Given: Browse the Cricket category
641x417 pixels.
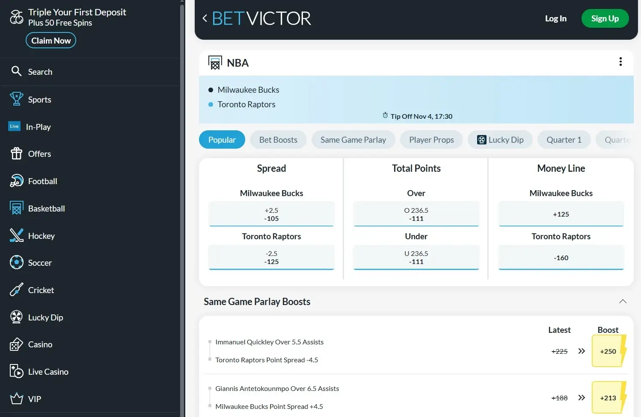Looking at the screenshot, I should [x=41, y=290].
